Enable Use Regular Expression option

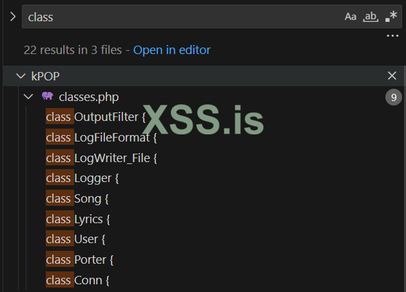click(x=391, y=17)
